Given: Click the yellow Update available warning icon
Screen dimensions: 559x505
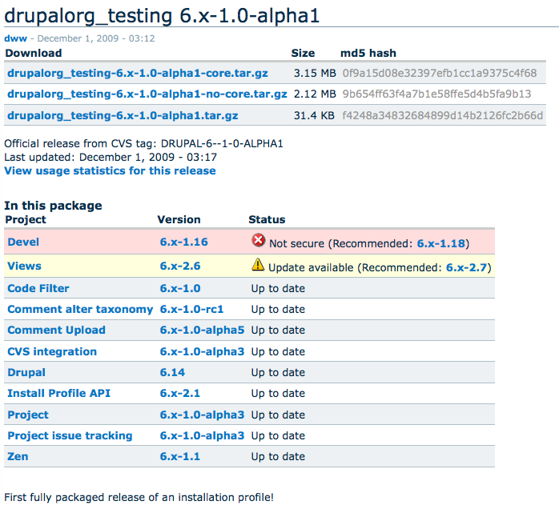Looking at the screenshot, I should 258,264.
